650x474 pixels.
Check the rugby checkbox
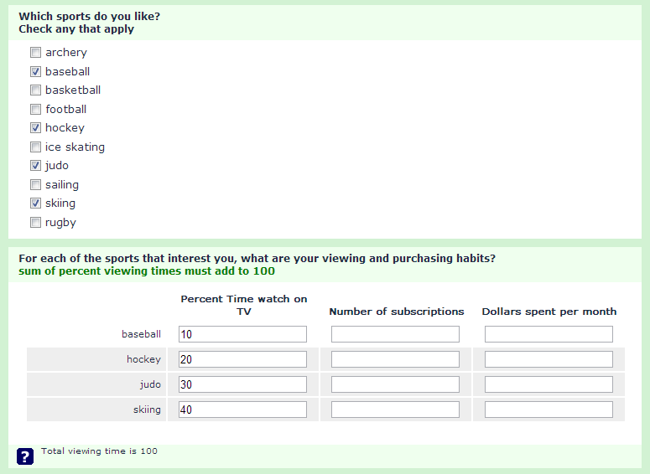click(x=36, y=223)
